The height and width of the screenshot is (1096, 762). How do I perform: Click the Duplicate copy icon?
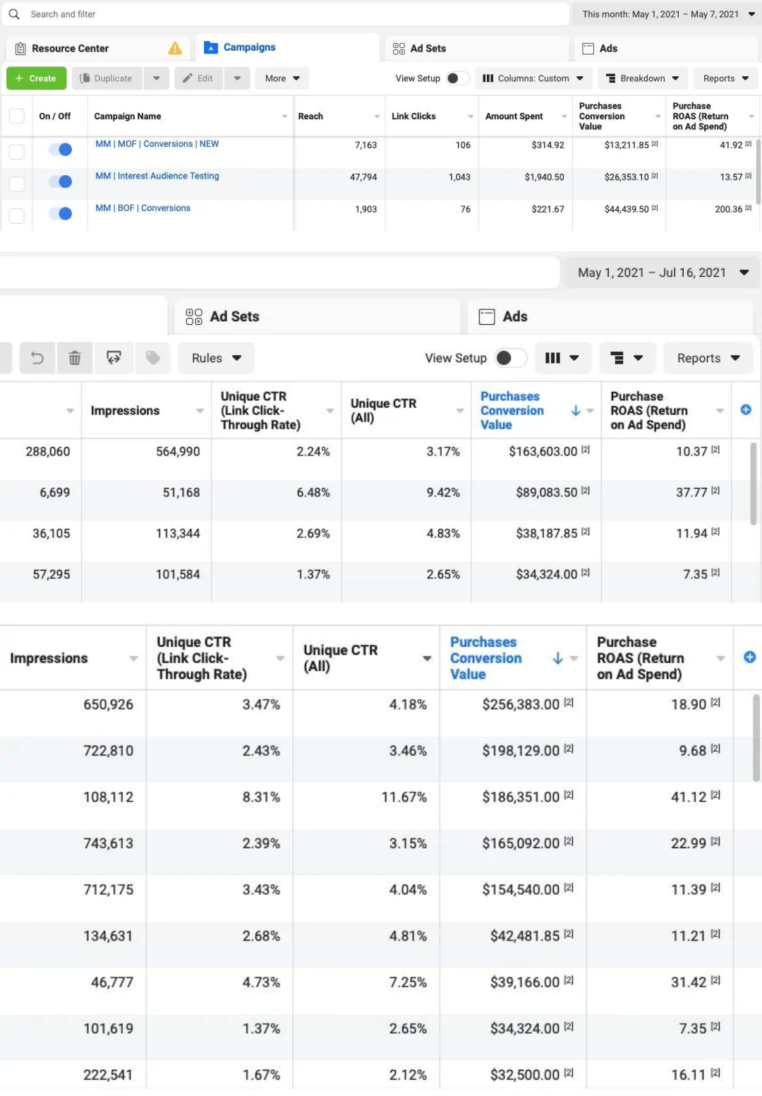tap(85, 78)
